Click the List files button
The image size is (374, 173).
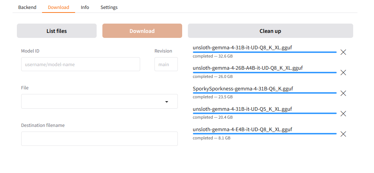[x=57, y=31]
